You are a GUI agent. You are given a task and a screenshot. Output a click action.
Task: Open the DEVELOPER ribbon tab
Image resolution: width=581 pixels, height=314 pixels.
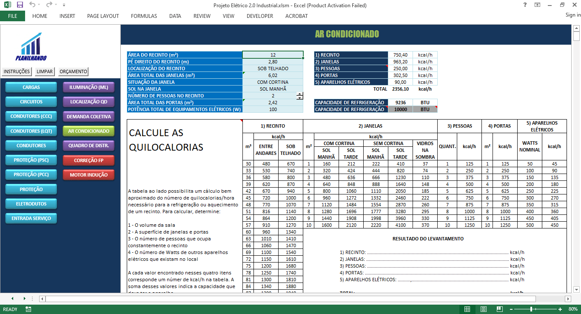260,16
